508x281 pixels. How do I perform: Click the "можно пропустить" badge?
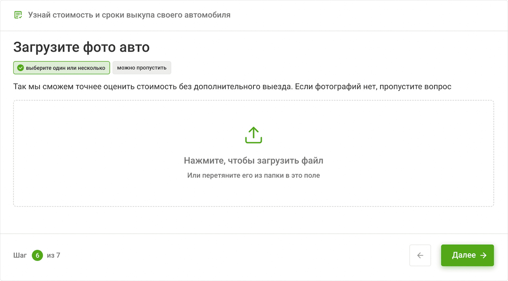pos(142,68)
